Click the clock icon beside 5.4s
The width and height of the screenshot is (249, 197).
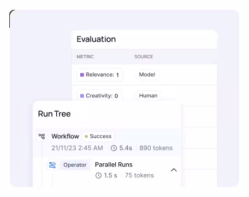[x=114, y=148]
